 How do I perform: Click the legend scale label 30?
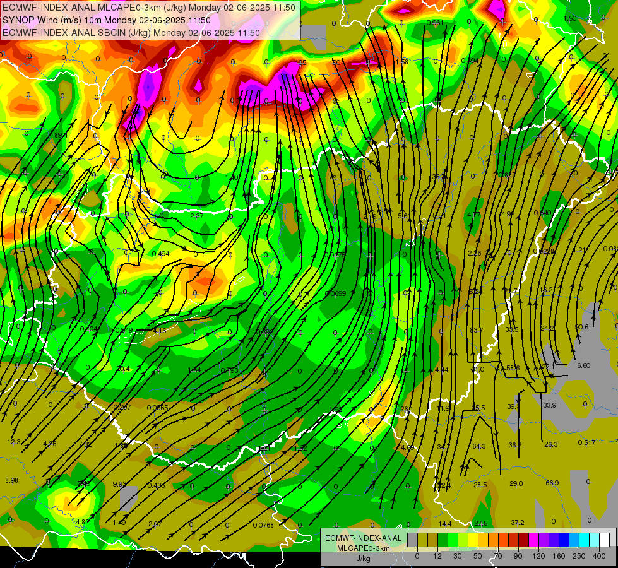(457, 556)
